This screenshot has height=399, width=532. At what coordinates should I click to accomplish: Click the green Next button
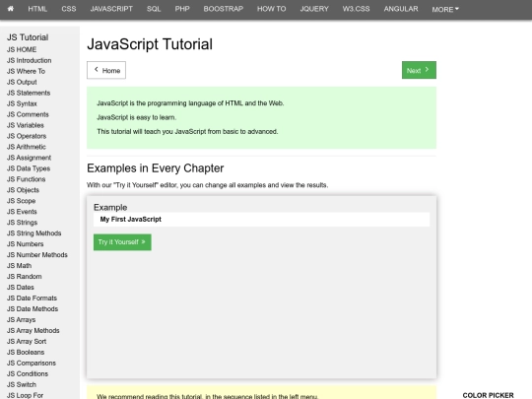click(419, 70)
